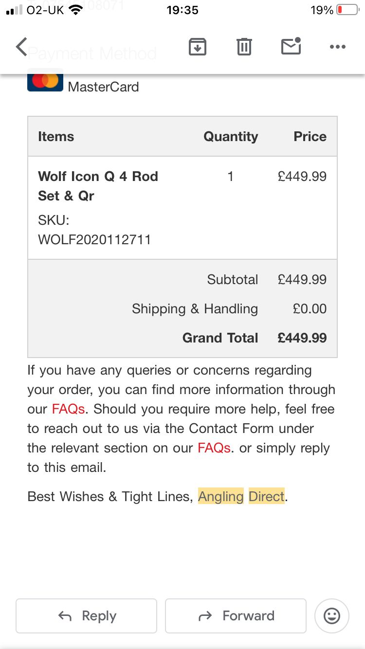Open the emoji reaction picker
The width and height of the screenshot is (365, 649).
332,616
